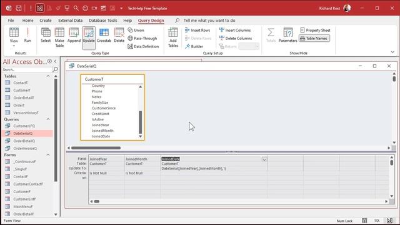This screenshot has width=400, height=225.
Task: Click the Data Definition query button
Action: [x=143, y=46]
